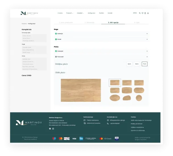Click the Facebook icon in the footer
The image size is (173, 156).
[50, 129]
